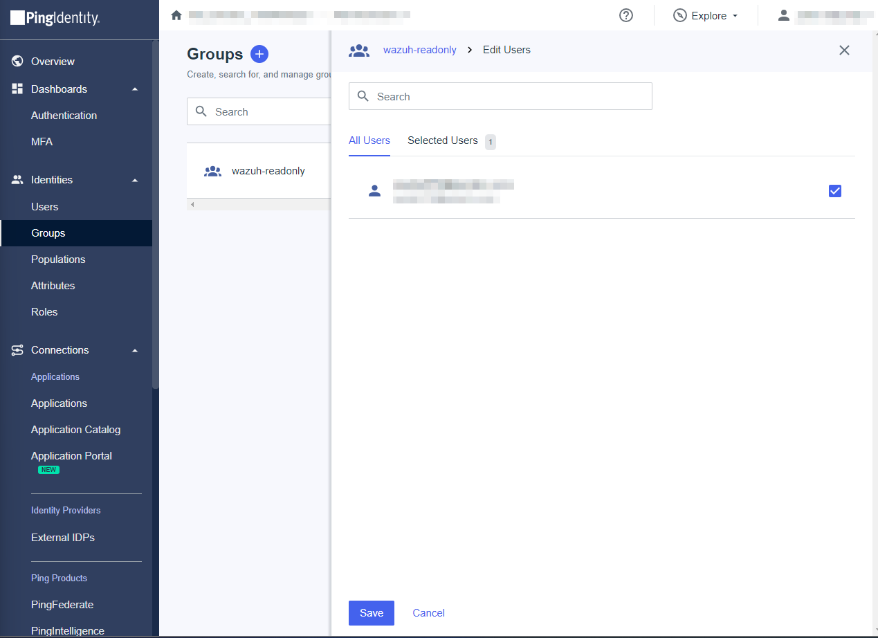Click the NEW badge under Application Portal
Screen dimensions: 878x638
(x=48, y=470)
